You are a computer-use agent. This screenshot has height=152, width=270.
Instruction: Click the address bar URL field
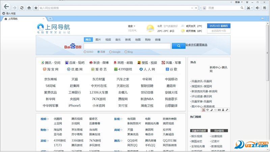[x=114, y=8]
